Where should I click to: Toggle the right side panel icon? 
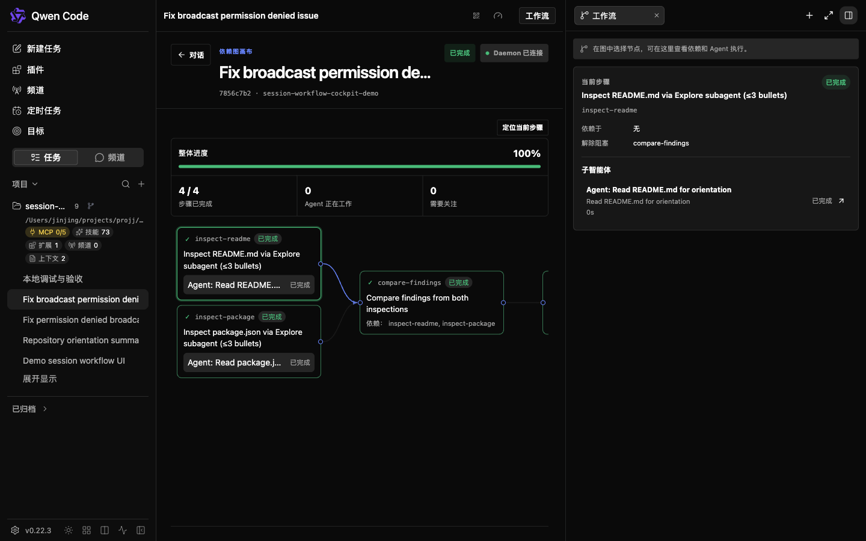[849, 16]
